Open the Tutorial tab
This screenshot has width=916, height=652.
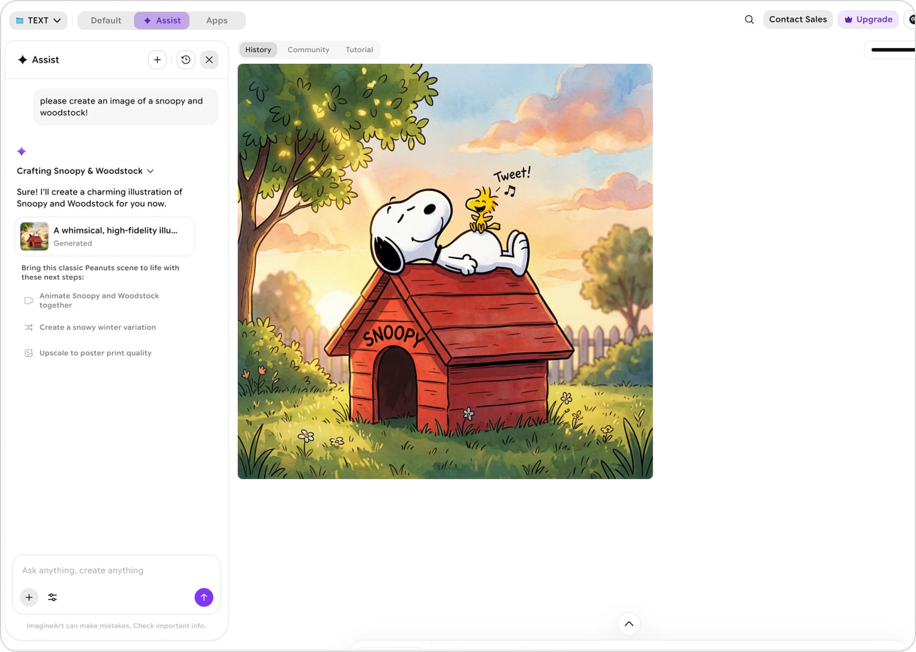[x=359, y=50]
